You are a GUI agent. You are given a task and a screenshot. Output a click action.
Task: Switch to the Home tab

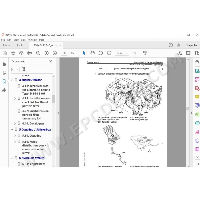[7, 45]
